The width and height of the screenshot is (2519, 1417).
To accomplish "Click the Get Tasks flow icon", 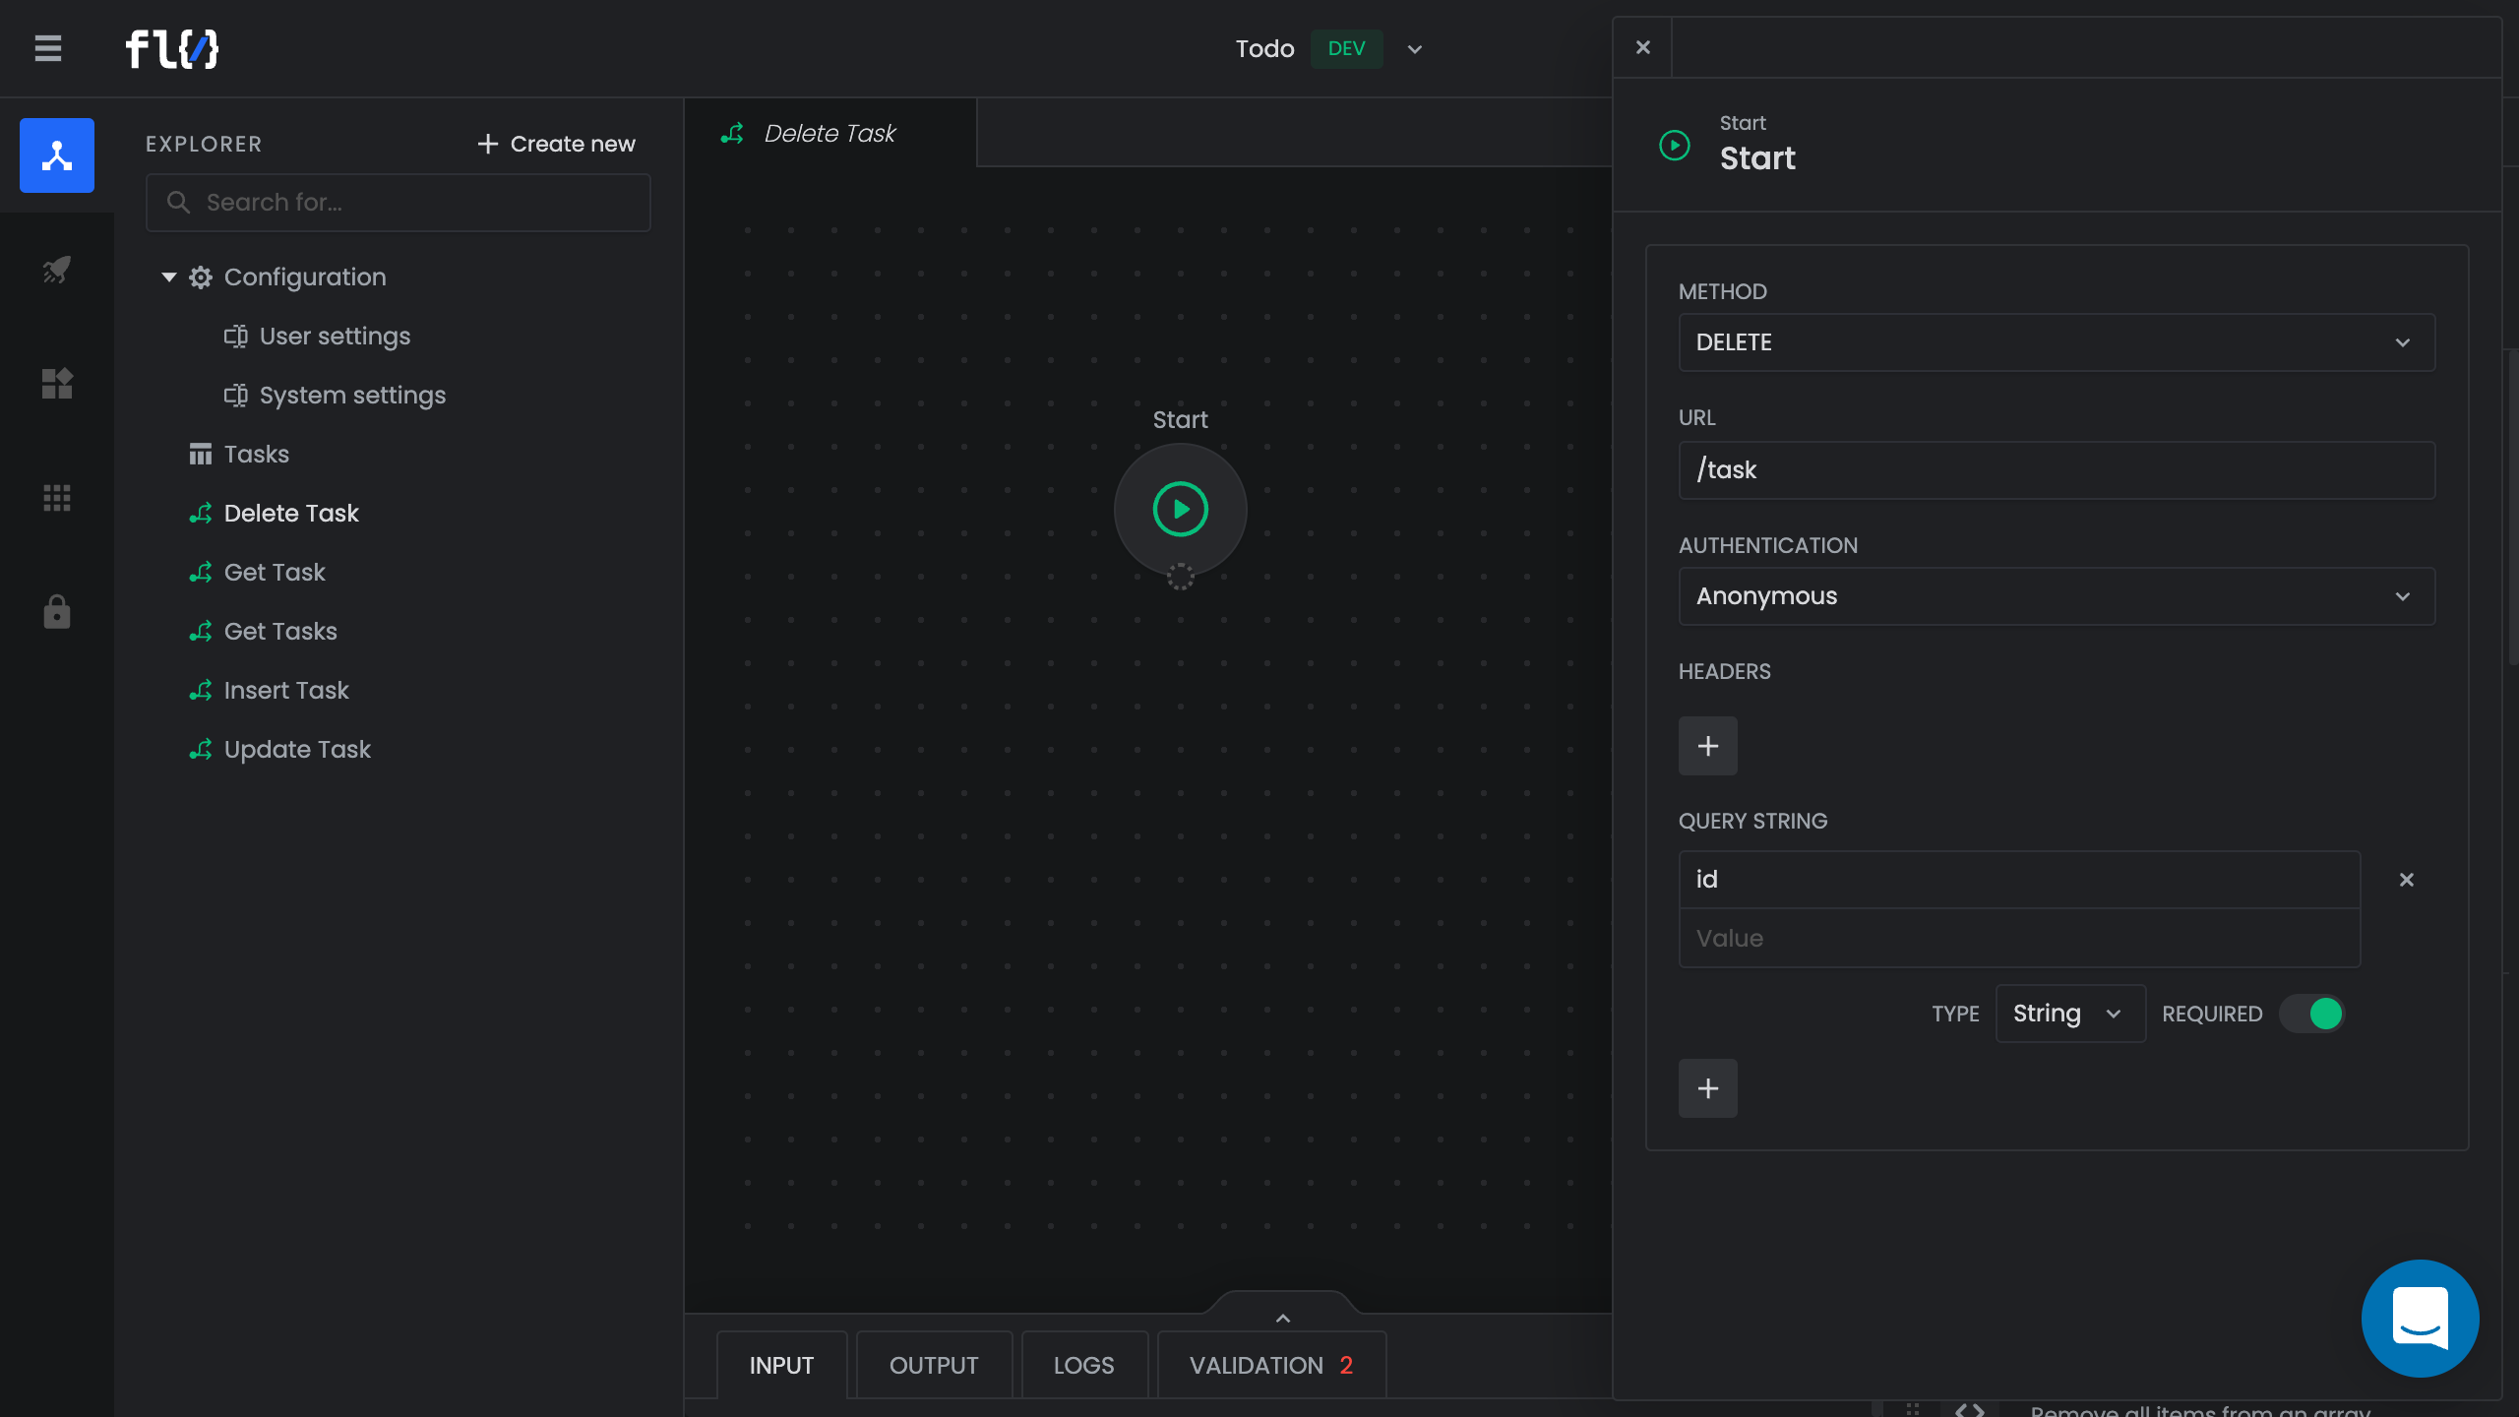I will pos(201,632).
